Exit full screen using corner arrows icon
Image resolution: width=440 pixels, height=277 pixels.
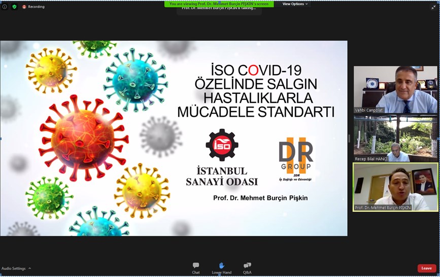pyautogui.click(x=433, y=7)
